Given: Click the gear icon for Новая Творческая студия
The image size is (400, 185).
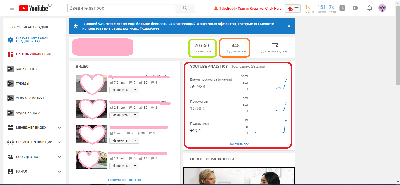Looking at the screenshot, I should [x=11, y=40].
